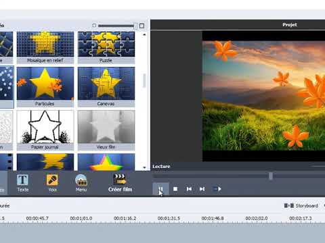
Task: Choose the Puzzle transition effect
Action: coord(106,47)
